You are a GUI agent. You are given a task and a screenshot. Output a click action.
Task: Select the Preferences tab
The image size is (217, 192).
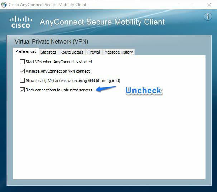[26, 52]
